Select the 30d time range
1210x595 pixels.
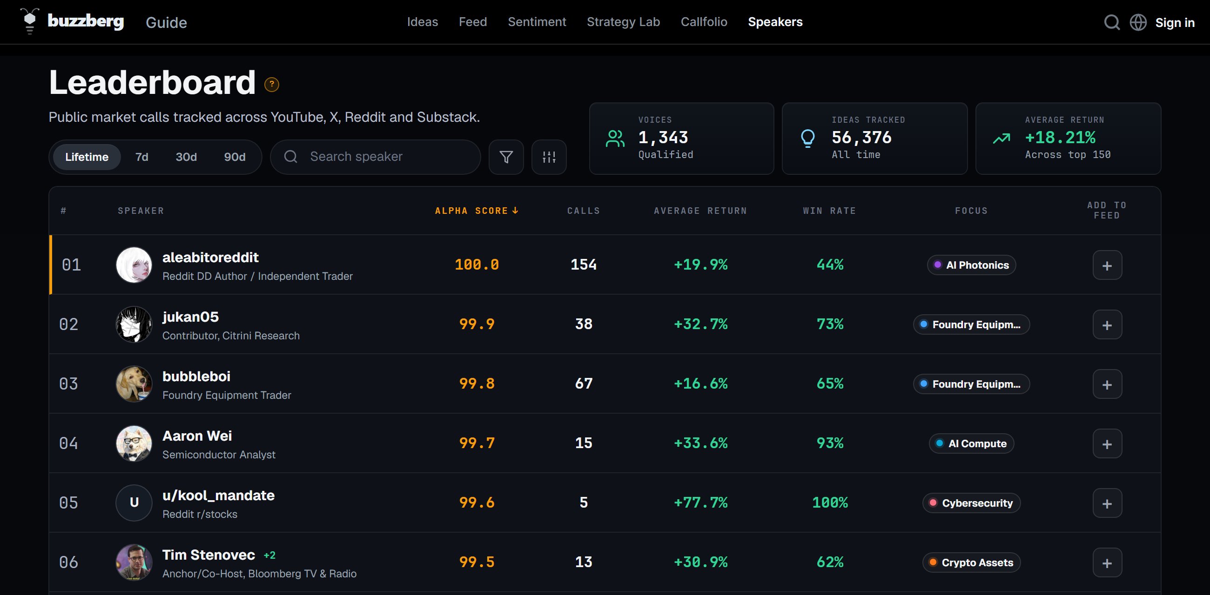click(x=186, y=157)
